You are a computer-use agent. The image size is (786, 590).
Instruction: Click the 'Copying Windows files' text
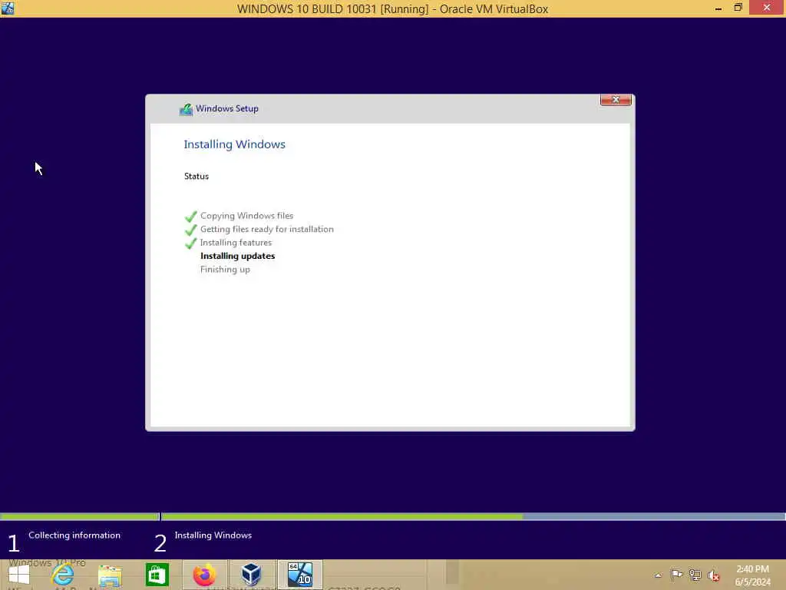[x=246, y=216]
